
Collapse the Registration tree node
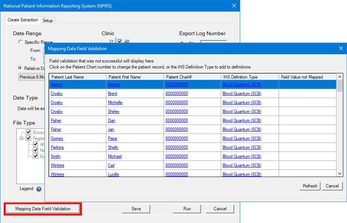click(x=22, y=138)
